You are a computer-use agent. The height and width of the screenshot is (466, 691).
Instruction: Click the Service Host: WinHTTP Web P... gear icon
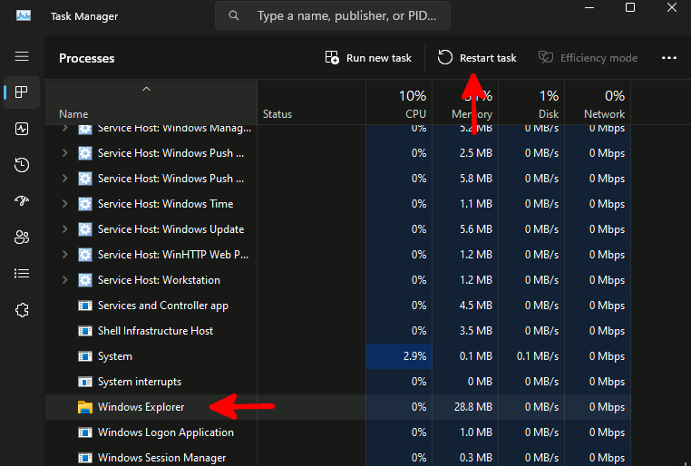(x=85, y=255)
